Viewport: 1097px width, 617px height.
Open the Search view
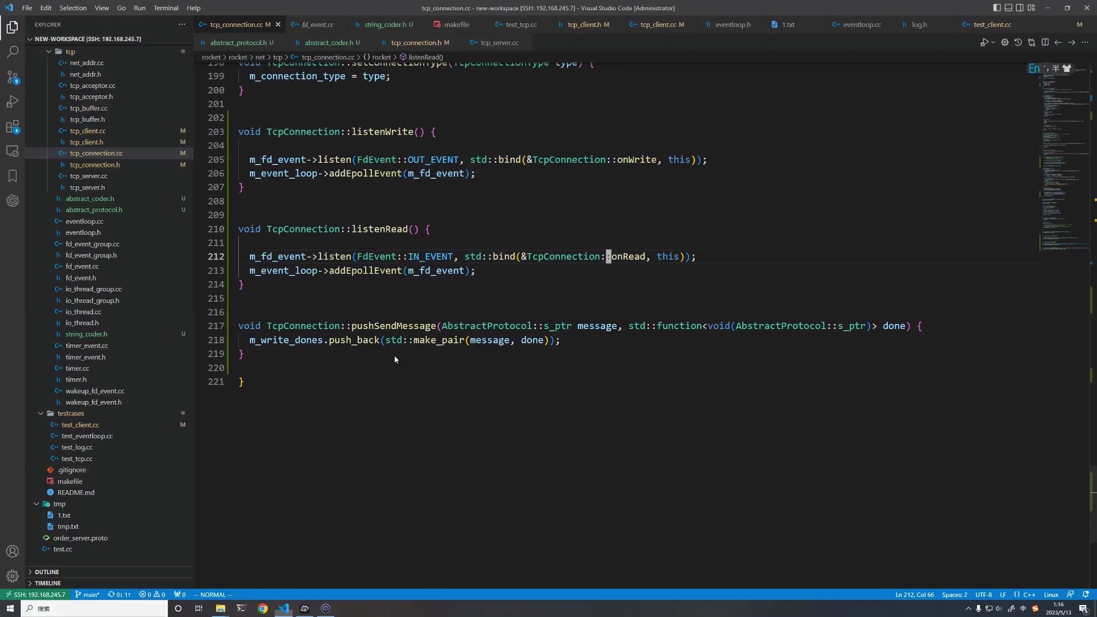pyautogui.click(x=13, y=52)
